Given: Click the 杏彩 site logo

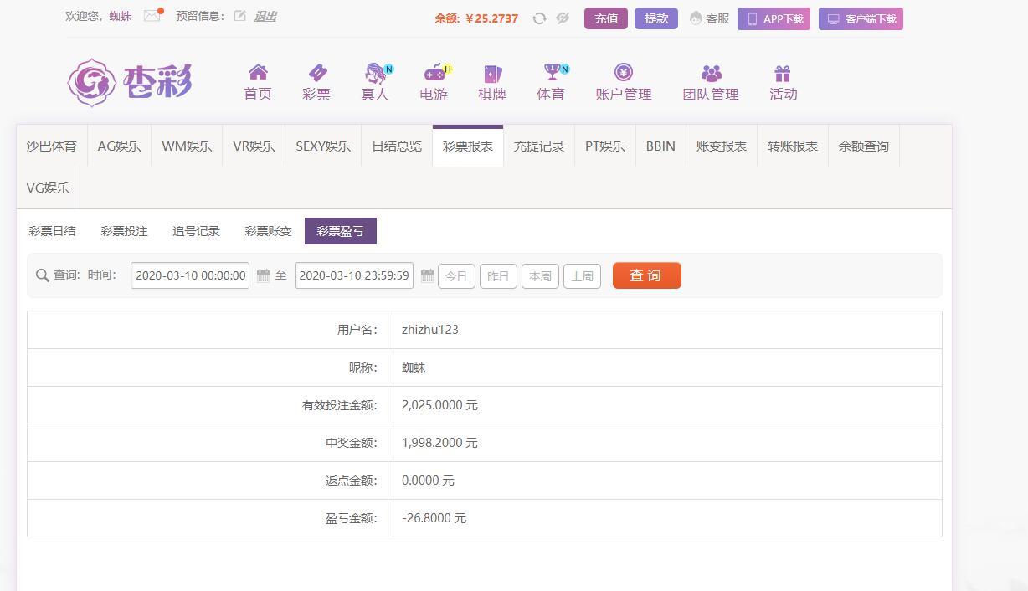Looking at the screenshot, I should [x=130, y=82].
